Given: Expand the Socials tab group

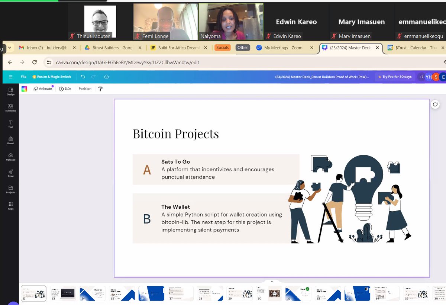Looking at the screenshot, I should (223, 48).
